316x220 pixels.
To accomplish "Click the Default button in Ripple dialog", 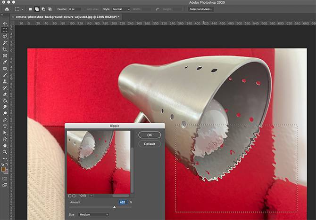I will pyautogui.click(x=150, y=144).
